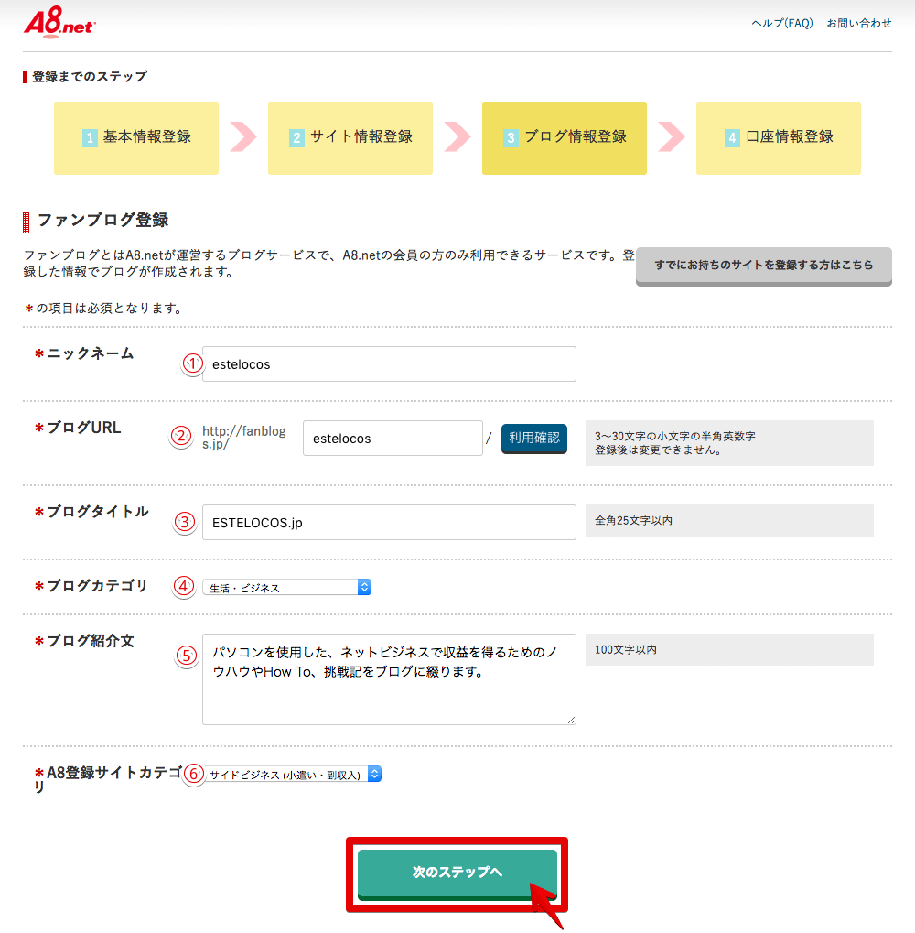Click the resize grip of the ブログ紹介文 textarea
The width and height of the screenshot is (915, 933).
571,720
